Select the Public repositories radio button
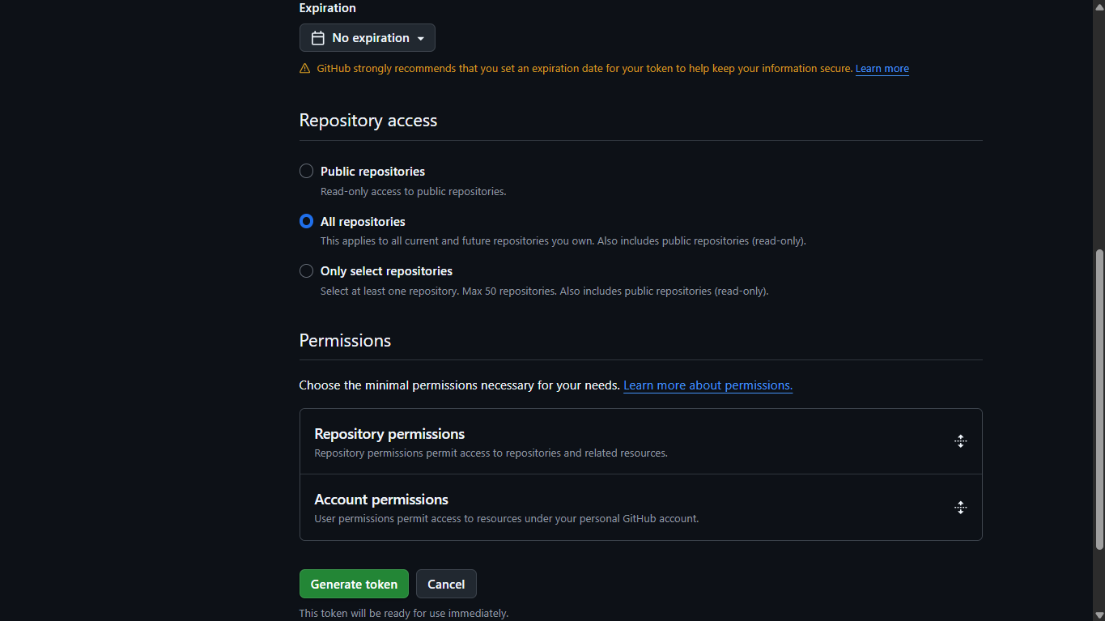The height and width of the screenshot is (621, 1105). click(x=306, y=171)
